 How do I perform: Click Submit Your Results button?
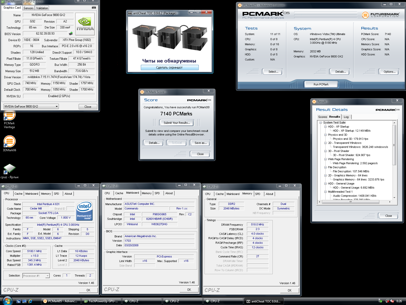pyautogui.click(x=177, y=123)
